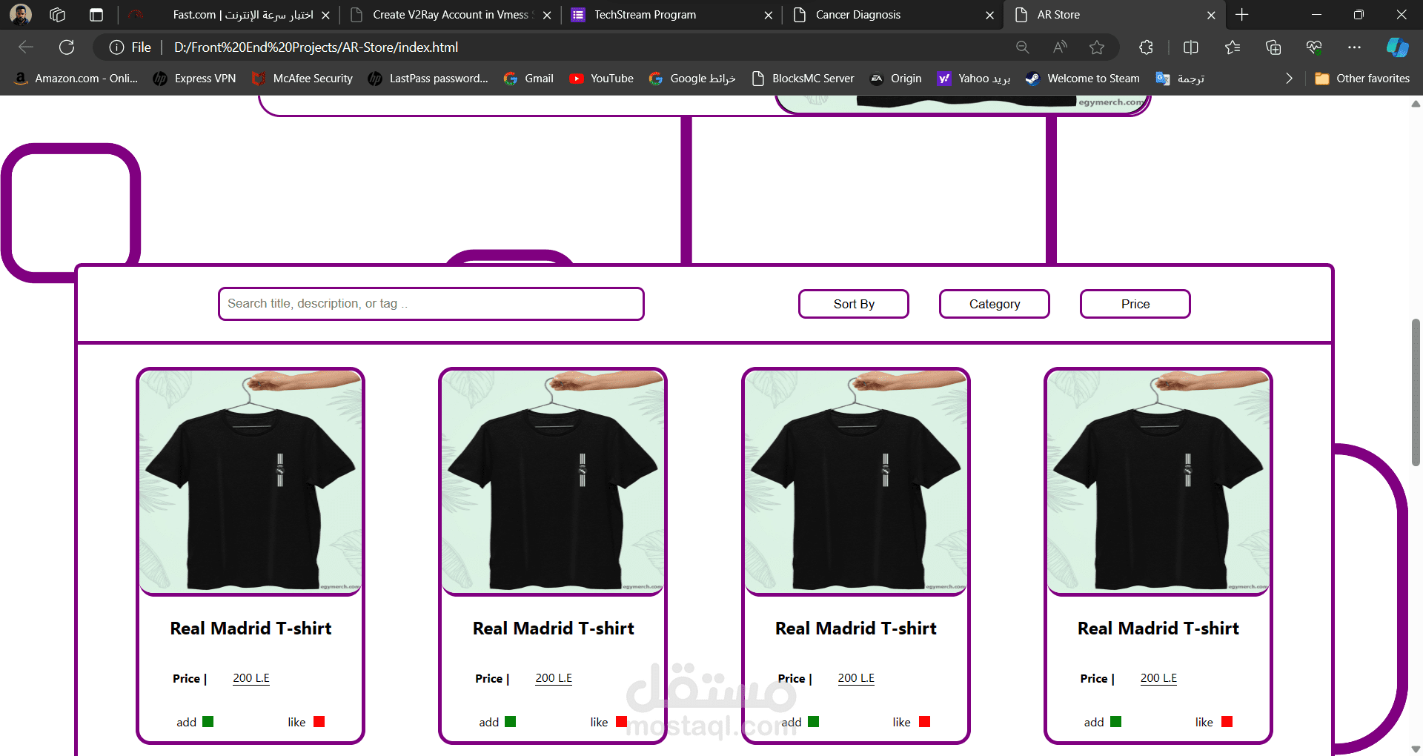
Task: Open the tab actions menu icon
Action: click(x=96, y=14)
